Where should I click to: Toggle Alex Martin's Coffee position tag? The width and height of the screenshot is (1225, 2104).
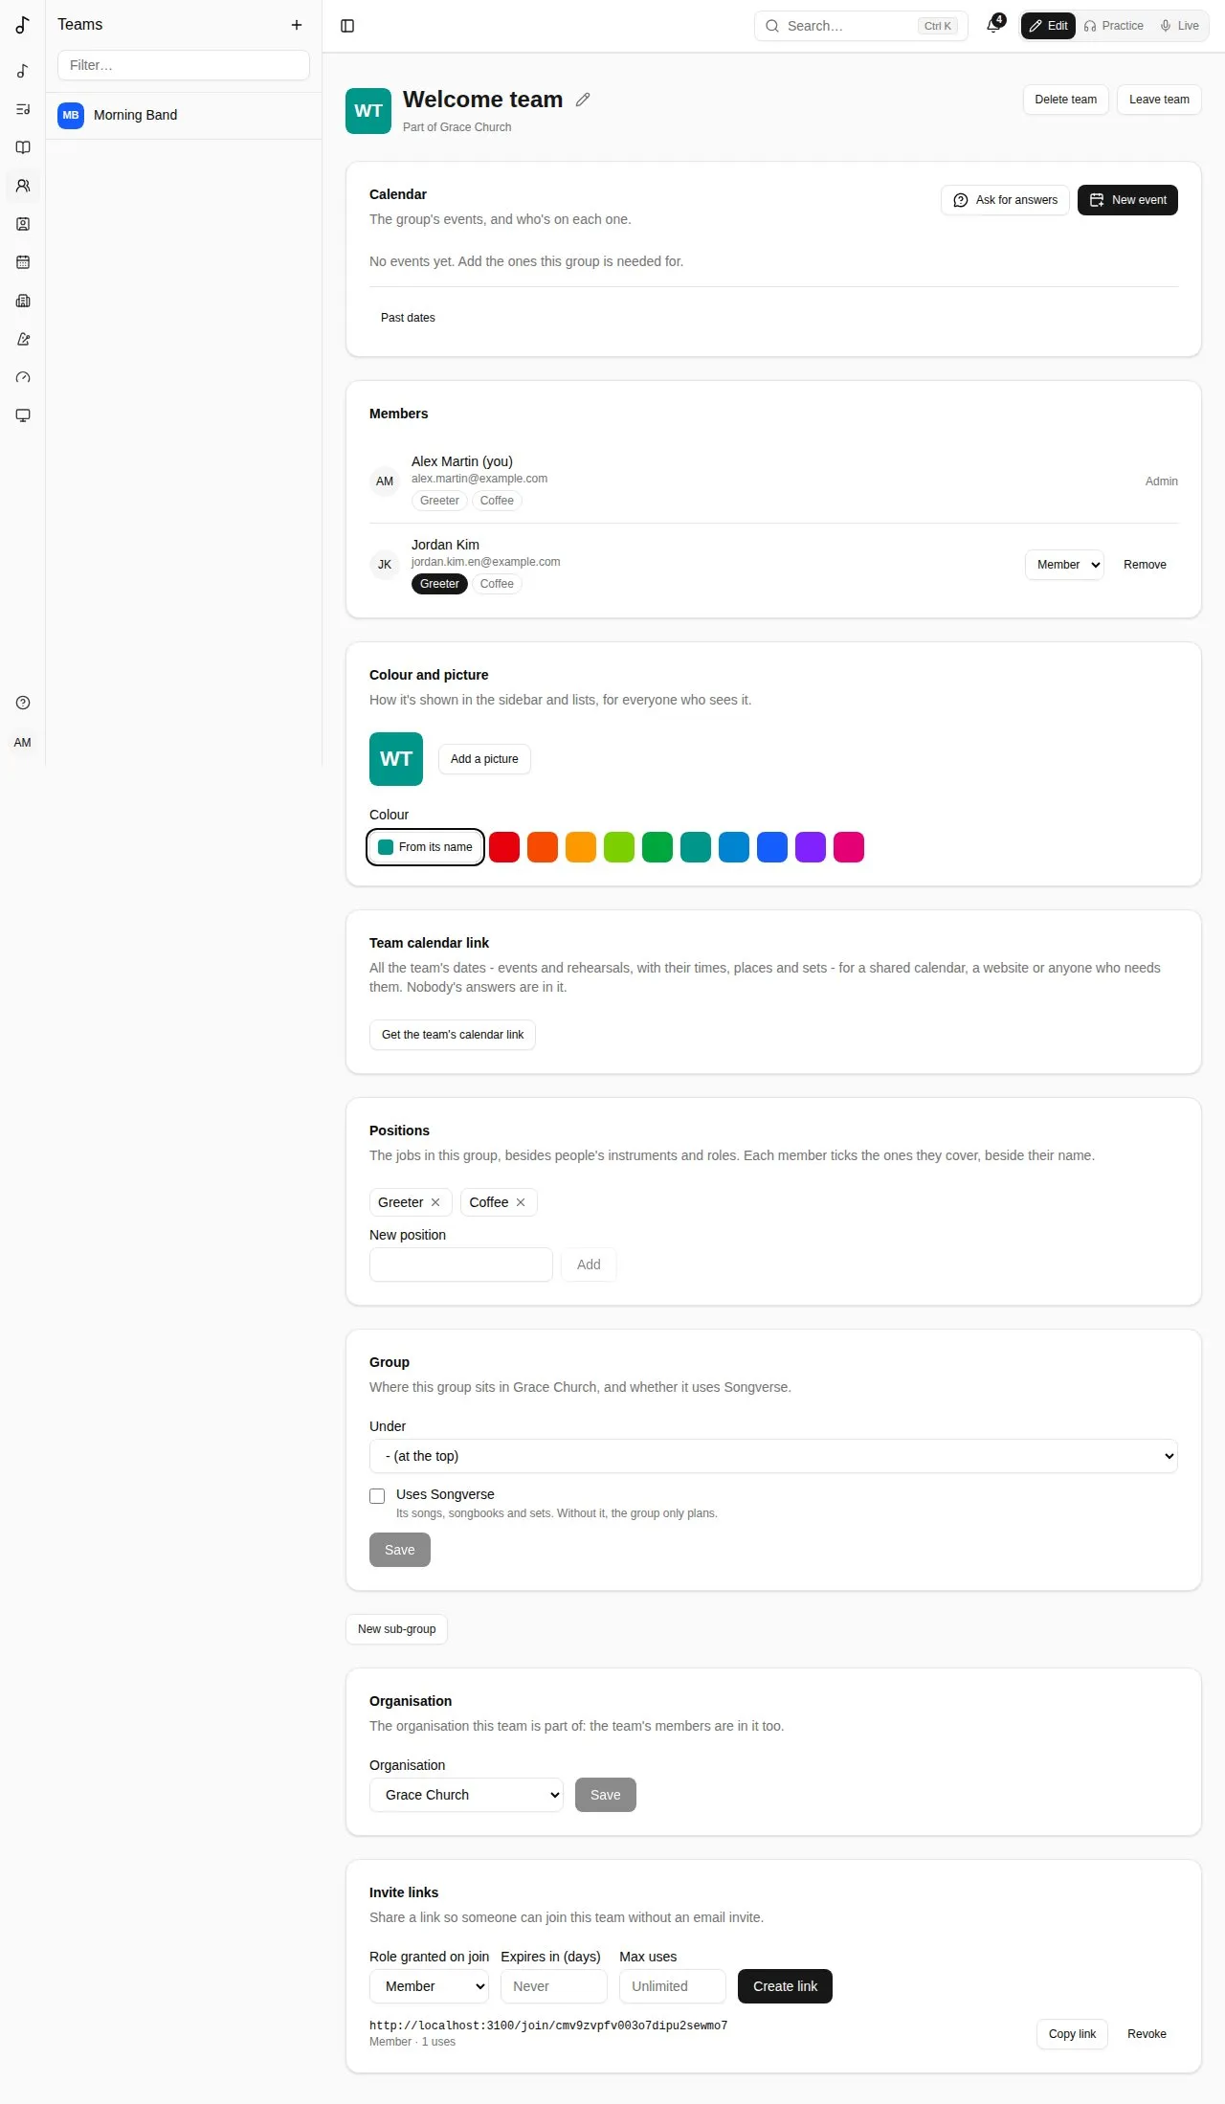tap(497, 501)
